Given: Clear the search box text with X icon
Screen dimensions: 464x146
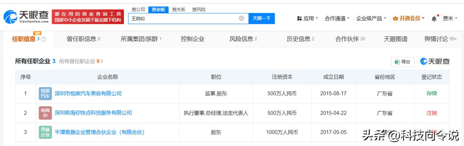Looking at the screenshot, I should [x=241, y=18].
